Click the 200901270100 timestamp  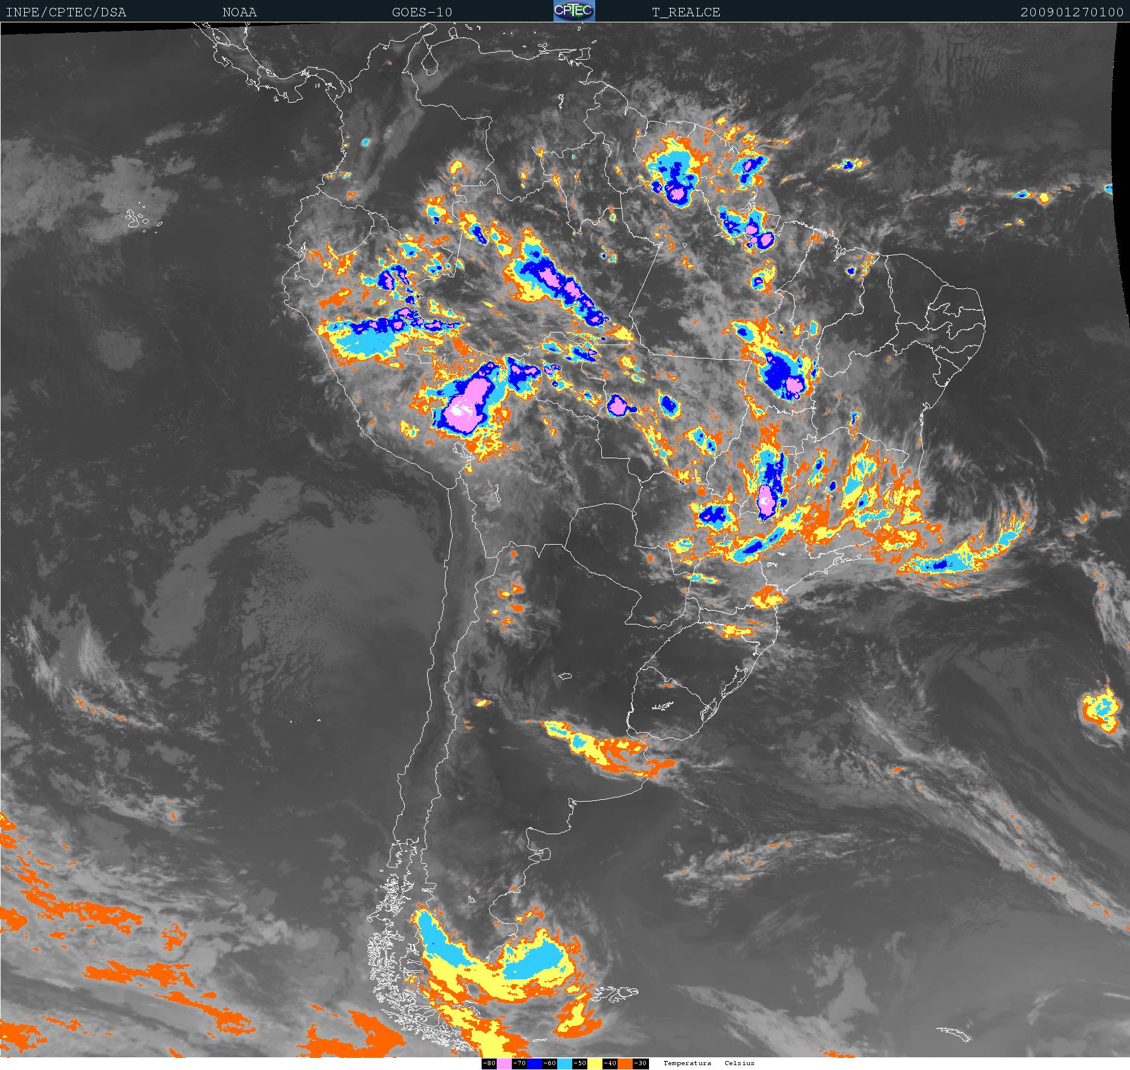click(1071, 12)
